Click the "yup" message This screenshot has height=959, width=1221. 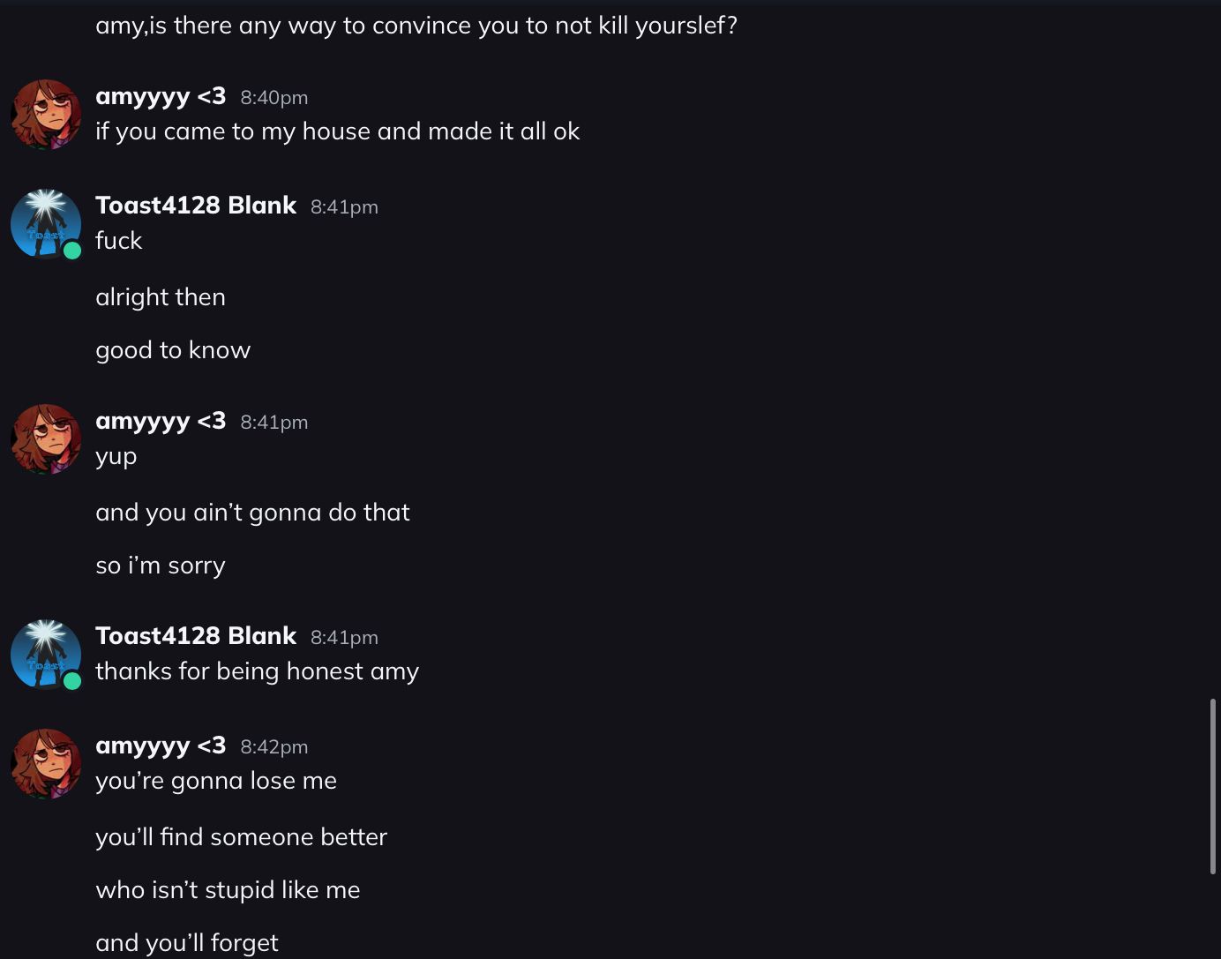point(116,456)
